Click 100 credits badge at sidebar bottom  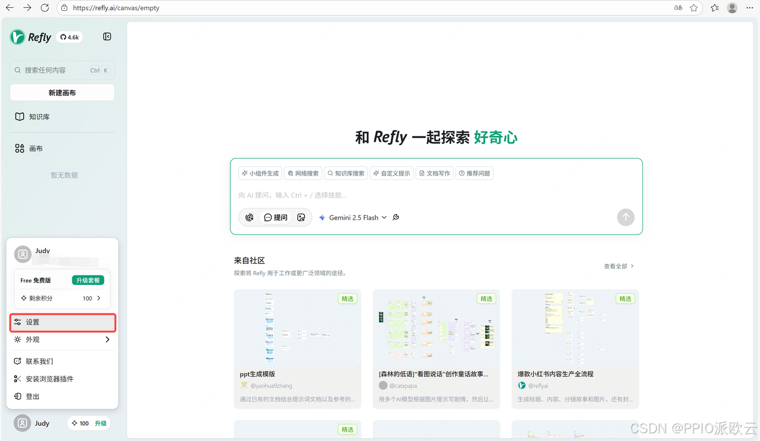80,423
